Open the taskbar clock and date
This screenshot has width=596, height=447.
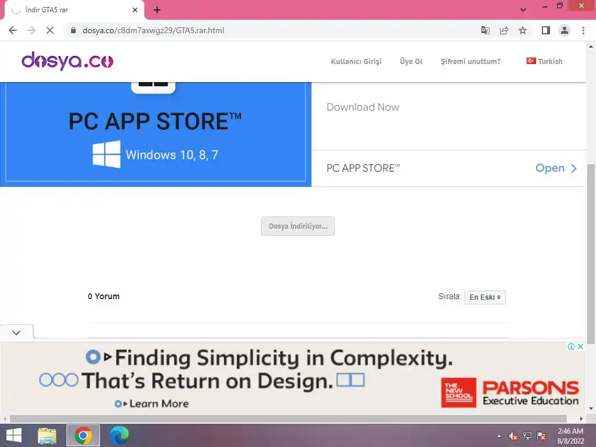[x=570, y=436]
